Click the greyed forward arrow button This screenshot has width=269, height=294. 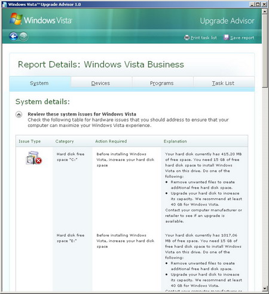(x=23, y=37)
